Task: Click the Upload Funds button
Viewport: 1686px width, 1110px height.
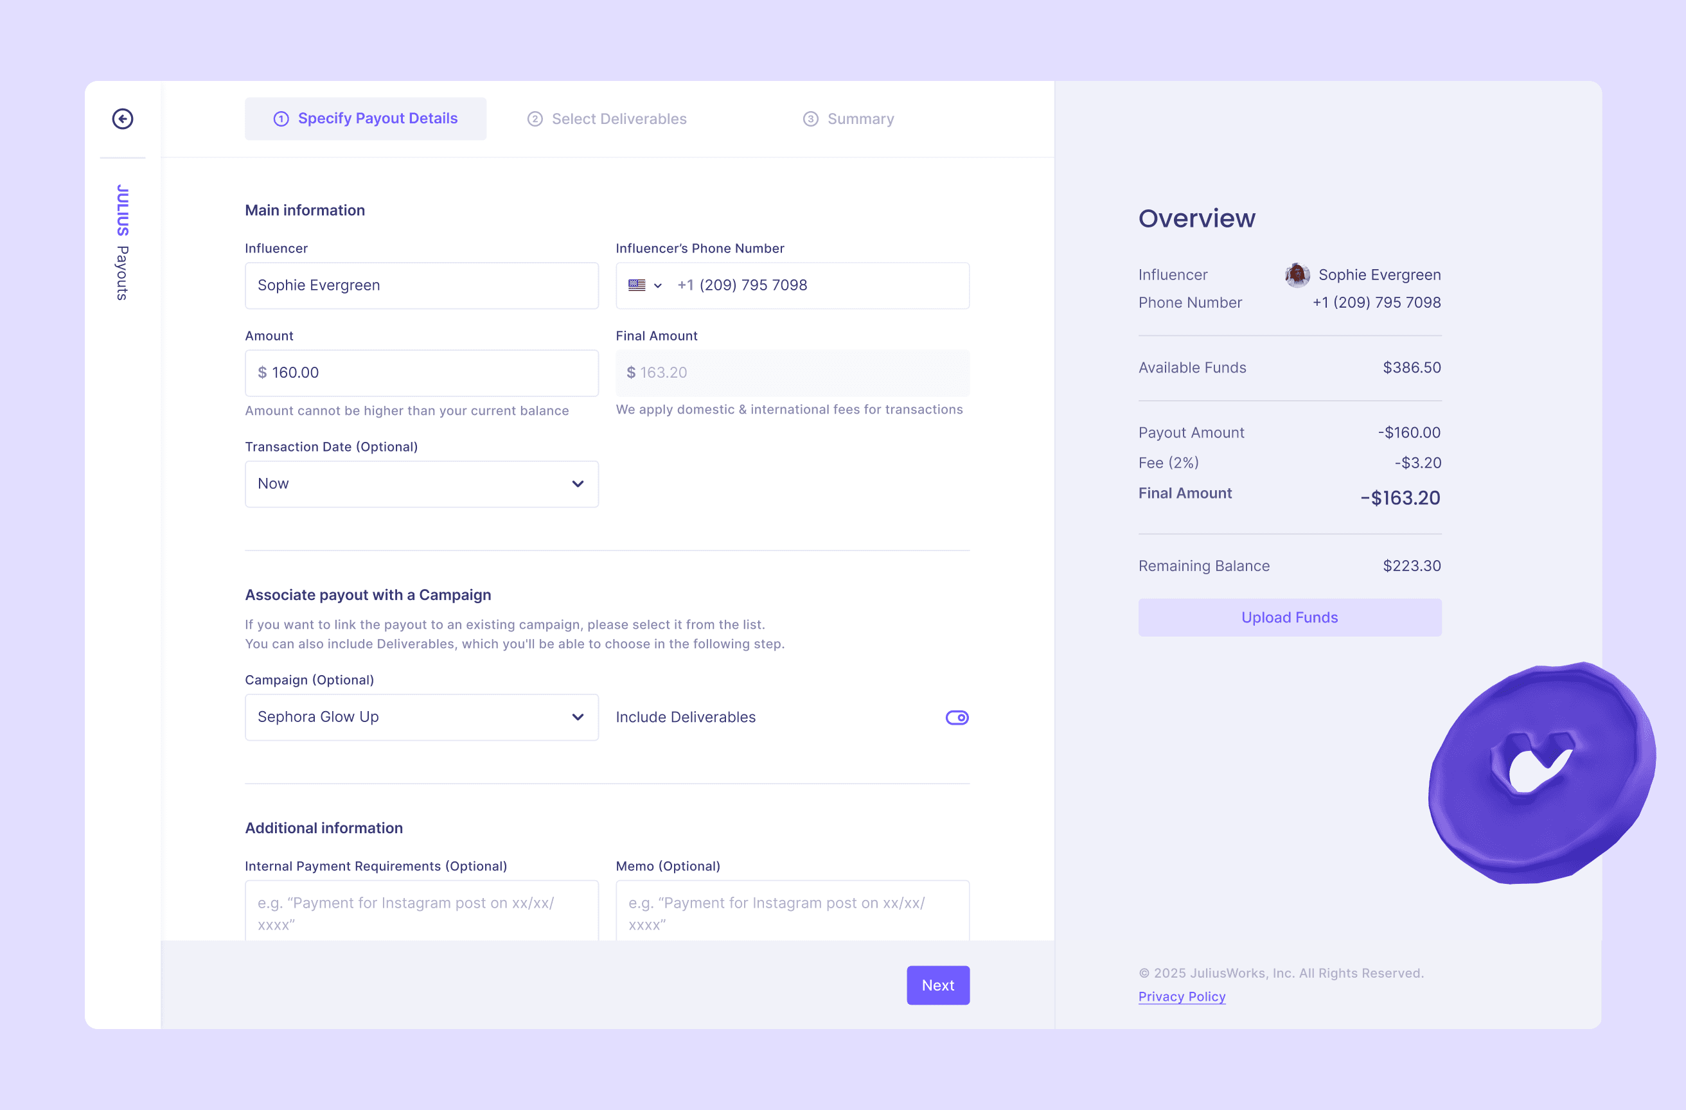Action: pos(1290,618)
